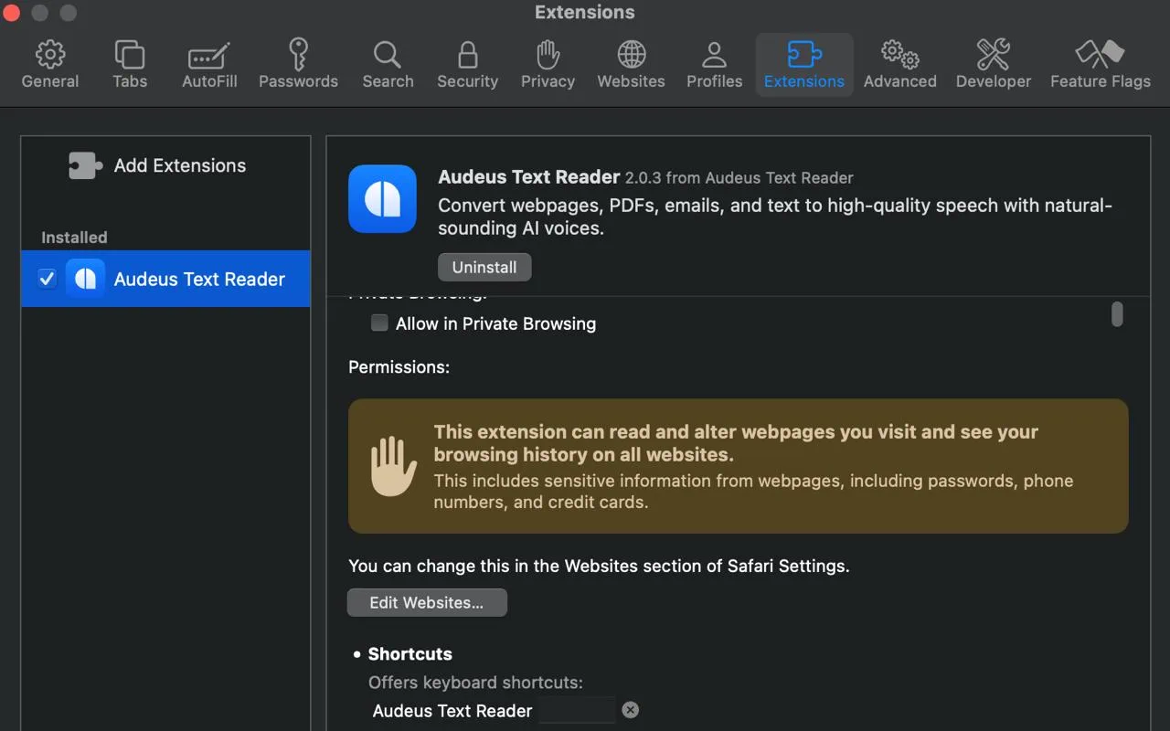The height and width of the screenshot is (731, 1170).
Task: Open the Search settings pane
Action: tap(388, 64)
